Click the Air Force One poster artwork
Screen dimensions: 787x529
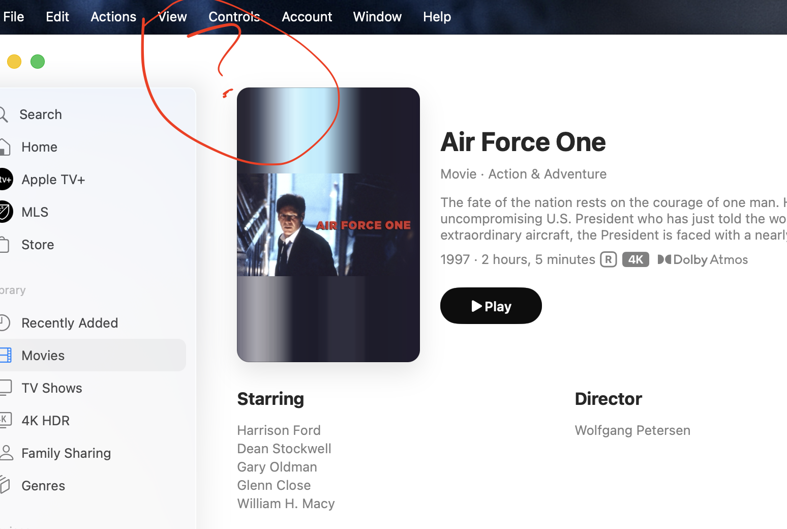pos(328,225)
